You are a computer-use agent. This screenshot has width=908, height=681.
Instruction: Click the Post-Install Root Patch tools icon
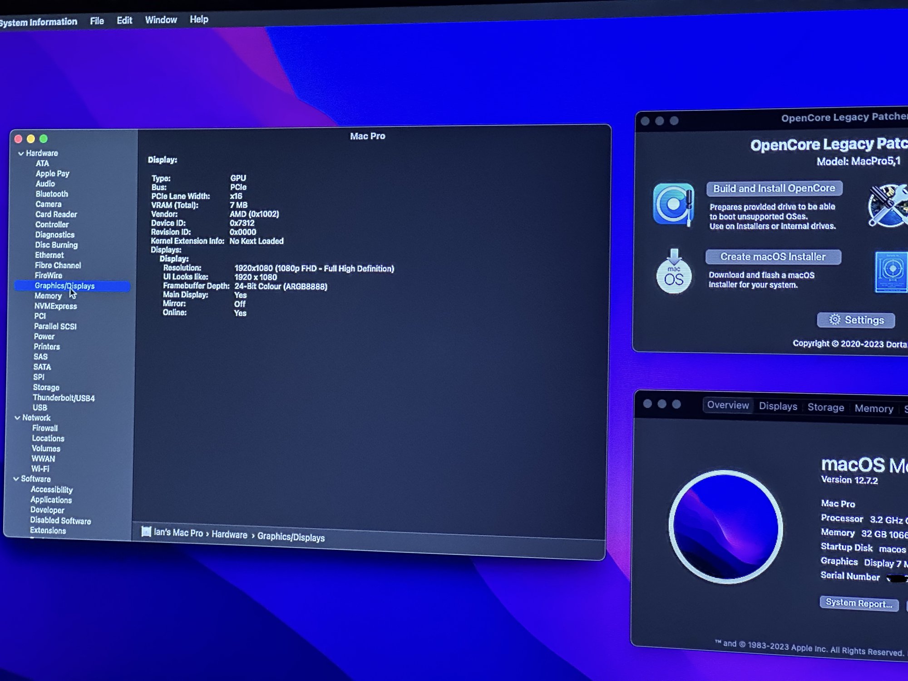888,205
